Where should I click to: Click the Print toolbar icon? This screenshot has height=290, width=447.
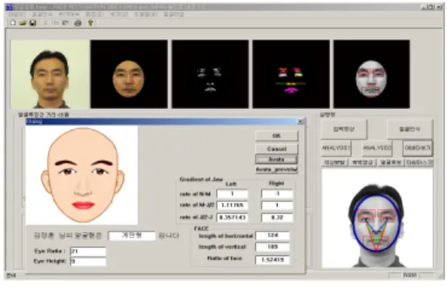77,23
